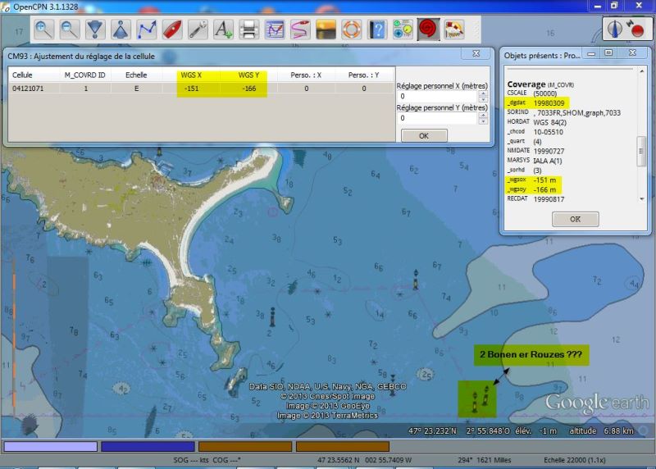Screen dimensions: 656x469
Task: Toggle track recording
Action: 300,30
